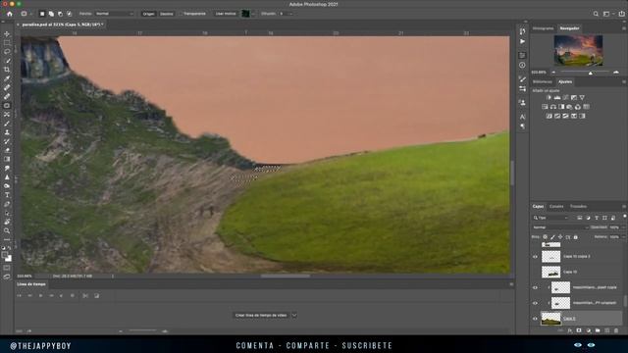Open the Search icon in options bar
Screen dimensions: 628x353
(596, 14)
